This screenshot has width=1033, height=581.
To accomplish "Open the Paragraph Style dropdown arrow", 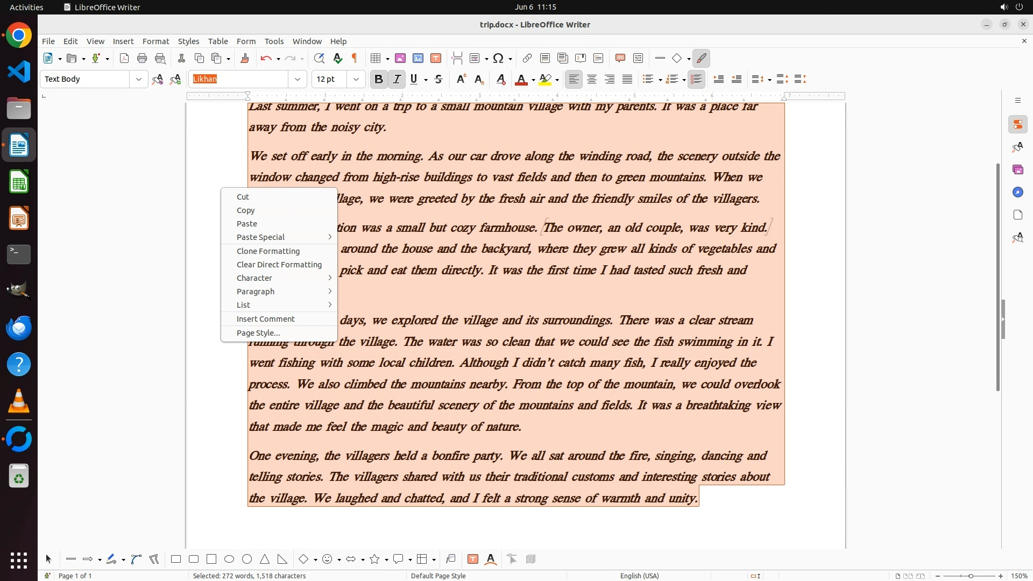I will click(138, 79).
